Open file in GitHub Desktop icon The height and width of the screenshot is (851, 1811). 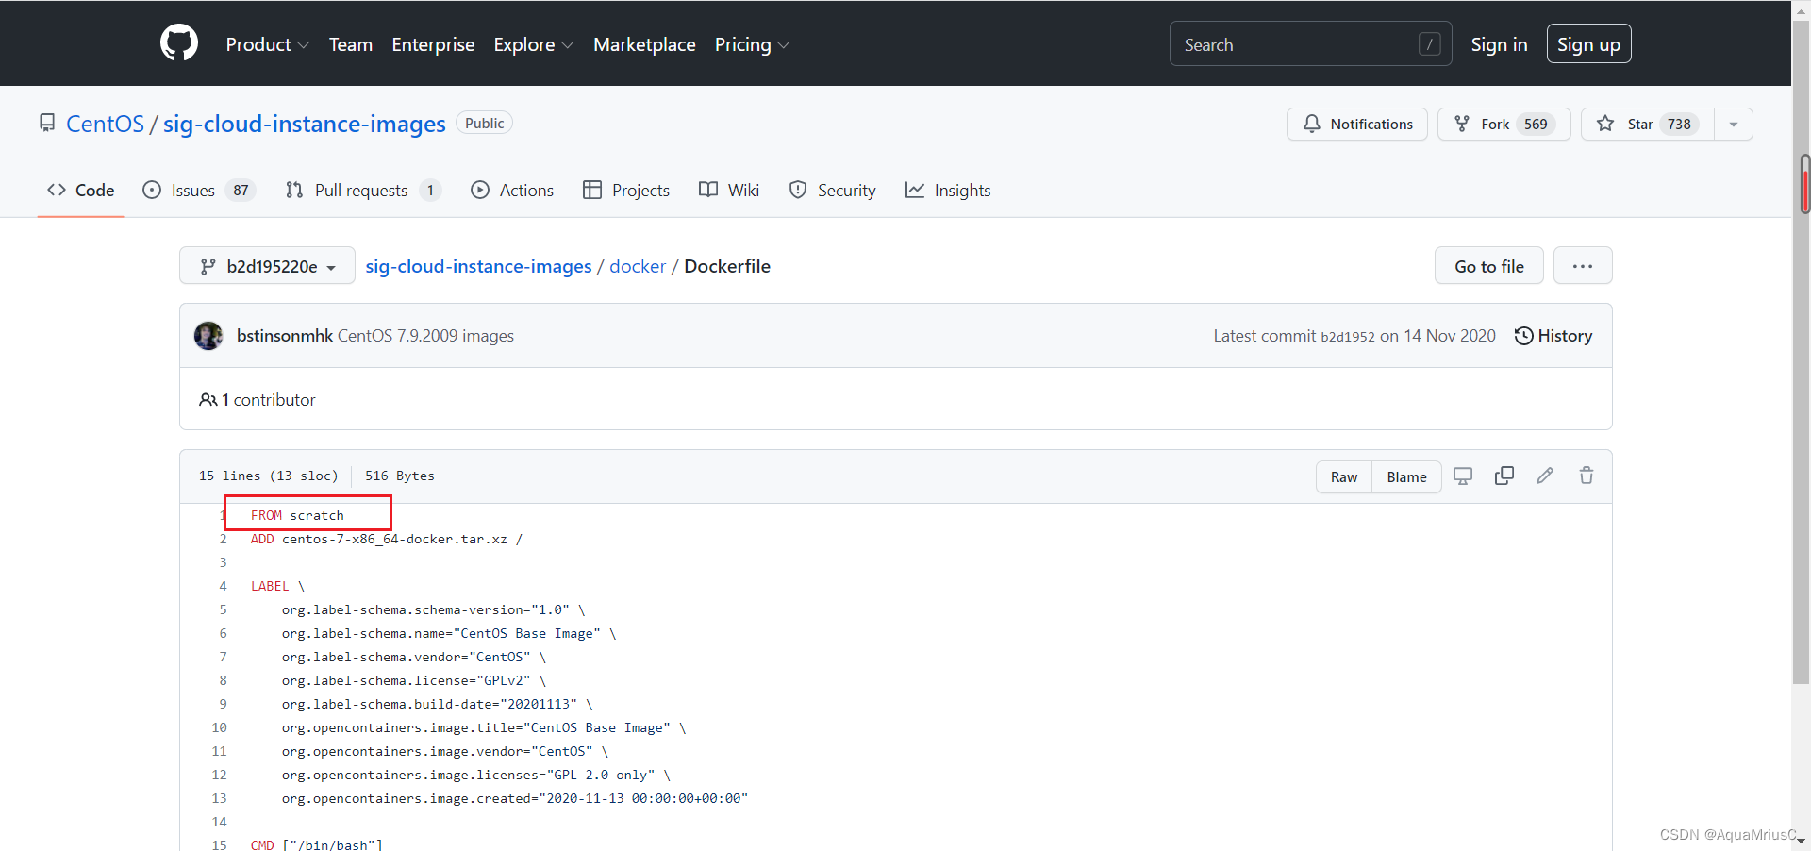(x=1463, y=476)
